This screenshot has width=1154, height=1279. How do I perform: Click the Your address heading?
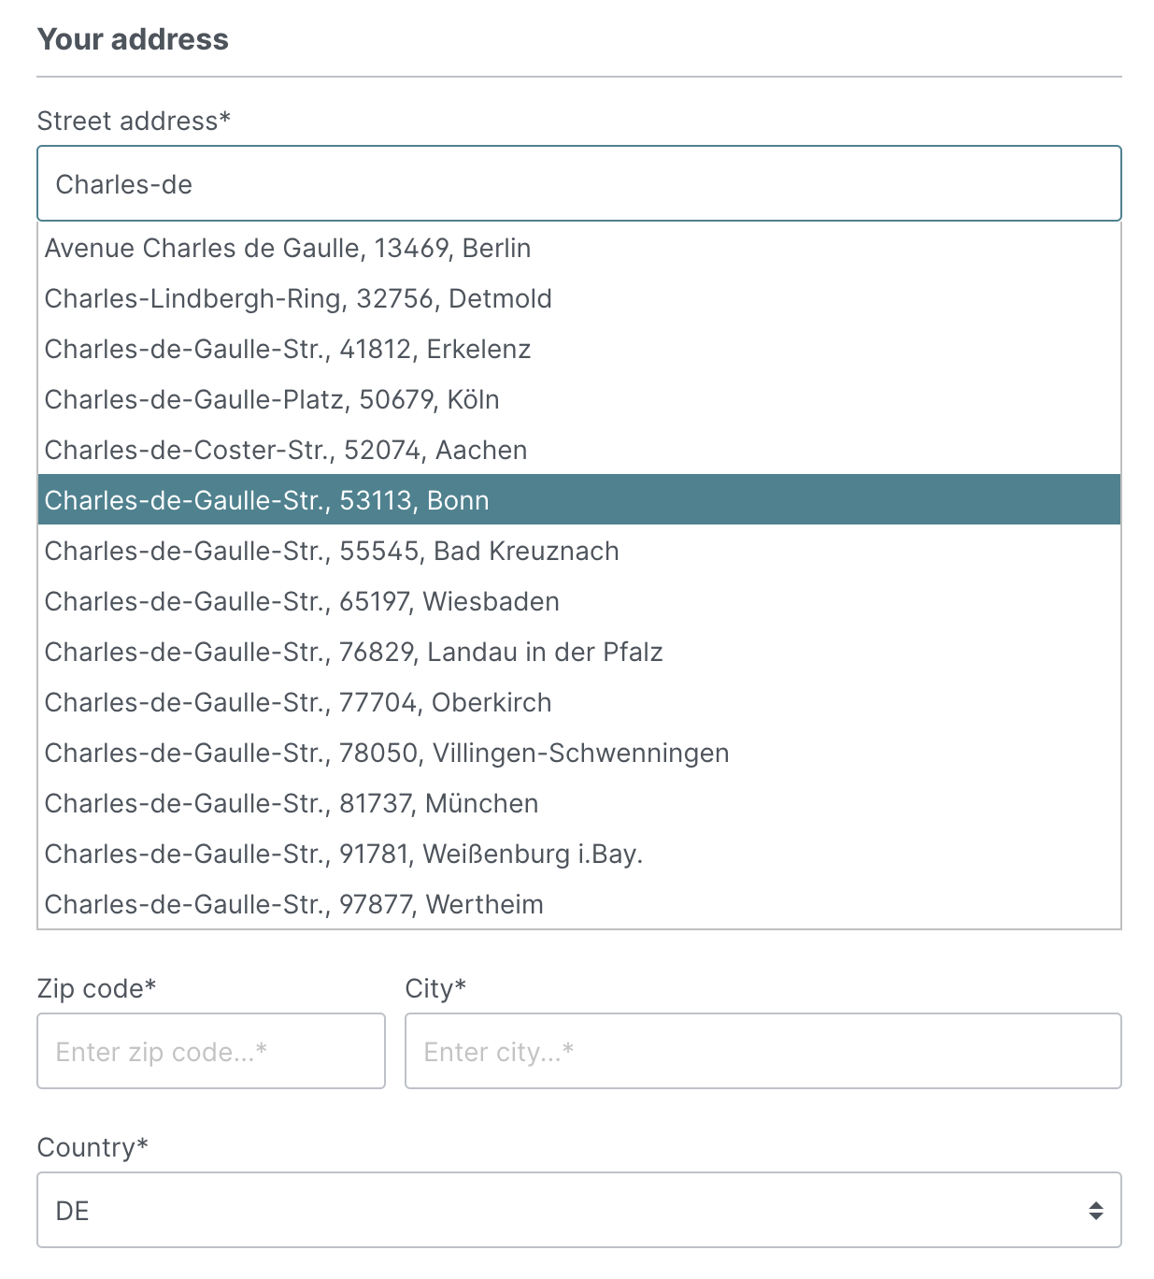[x=133, y=39]
